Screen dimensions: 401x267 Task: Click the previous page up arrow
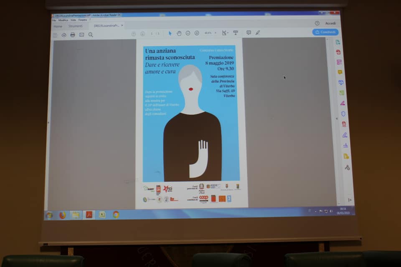click(134, 34)
